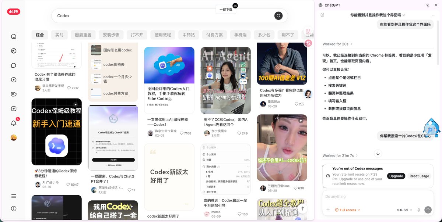
Task: Like the post with 249 likes
Action: (x=239, y=133)
